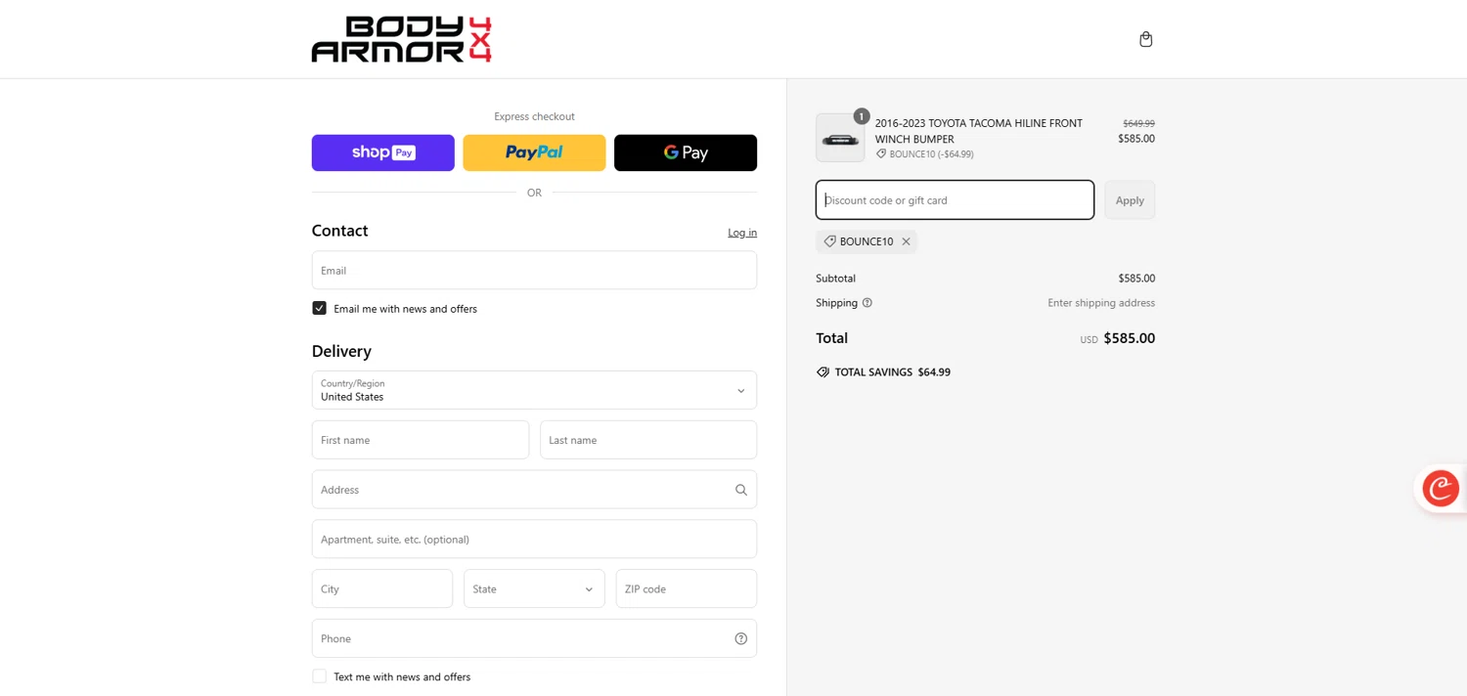This screenshot has height=696, width=1467.
Task: Click the Total amount $585.00
Action: click(x=1129, y=338)
